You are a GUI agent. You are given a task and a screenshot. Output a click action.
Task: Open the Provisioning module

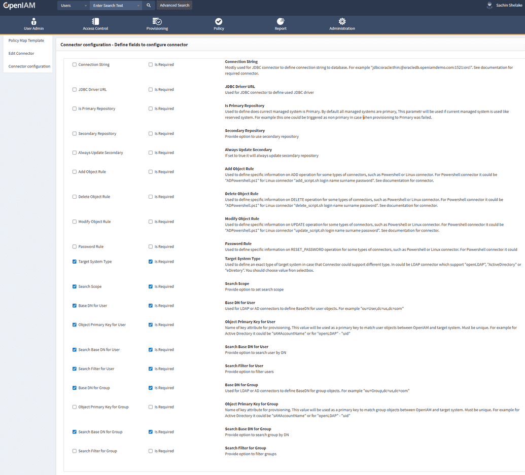point(157,24)
